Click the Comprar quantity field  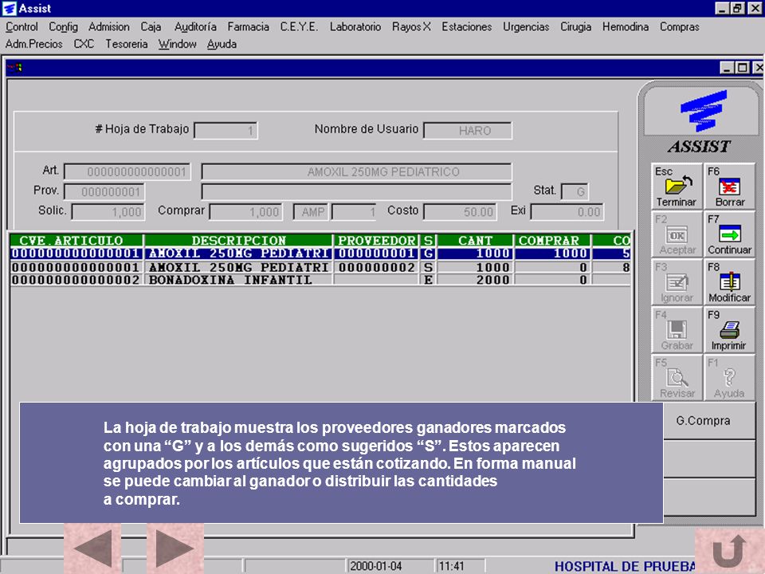pyautogui.click(x=246, y=212)
